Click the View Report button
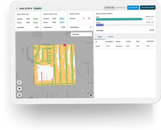Image resolution: width=161 pixels, height=130 pixels. click(133, 7)
